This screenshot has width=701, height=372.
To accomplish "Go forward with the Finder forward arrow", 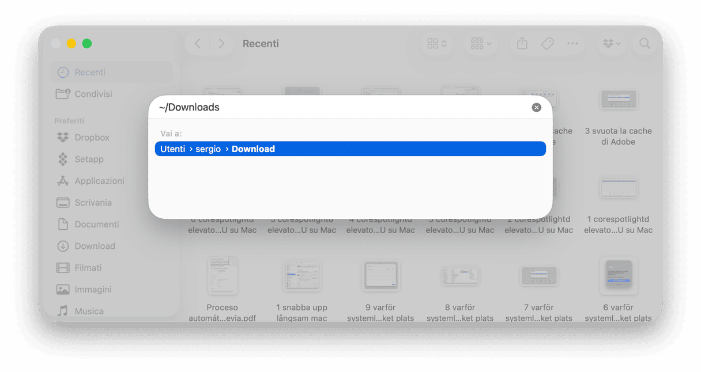I will (x=221, y=44).
